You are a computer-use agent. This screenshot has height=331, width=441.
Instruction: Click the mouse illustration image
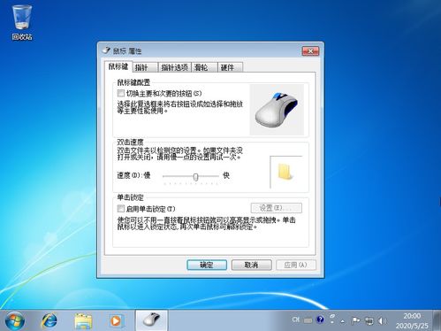point(277,110)
